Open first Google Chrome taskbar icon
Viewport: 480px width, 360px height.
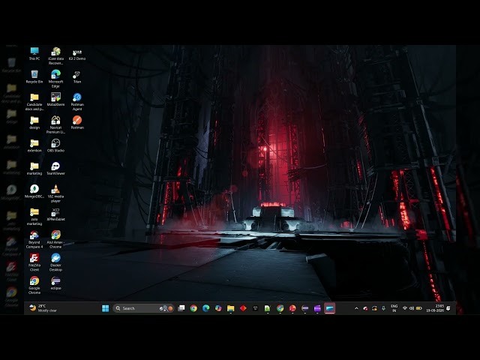pos(193,308)
